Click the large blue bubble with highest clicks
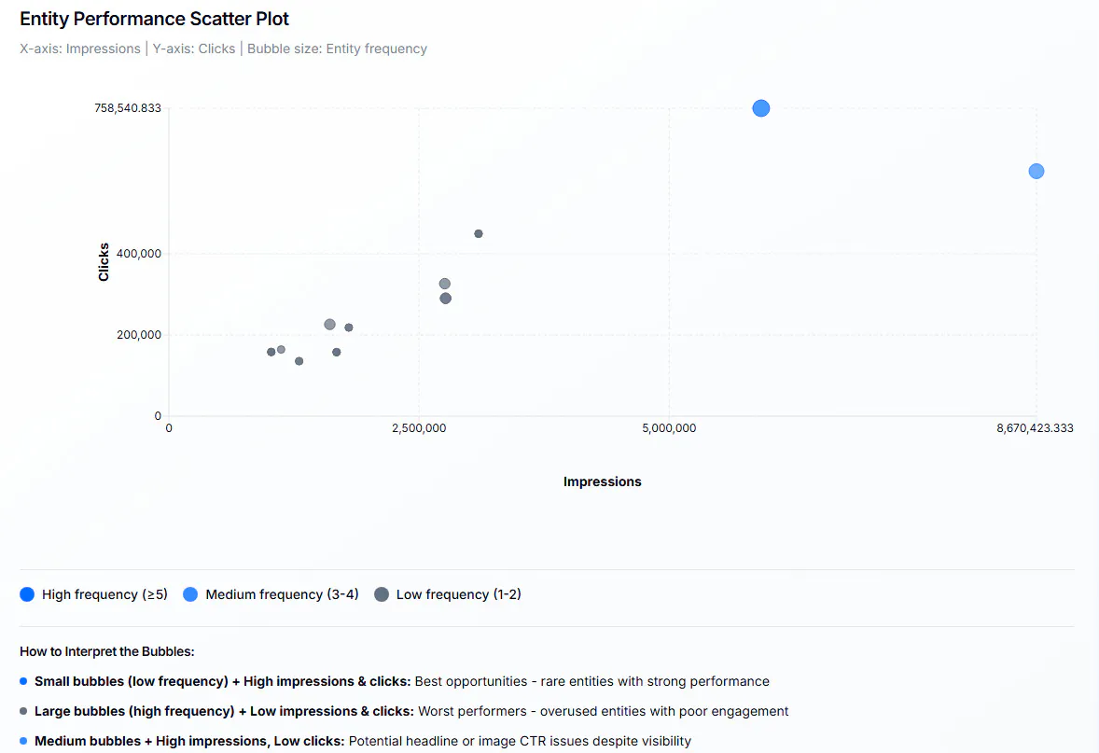 tap(760, 108)
